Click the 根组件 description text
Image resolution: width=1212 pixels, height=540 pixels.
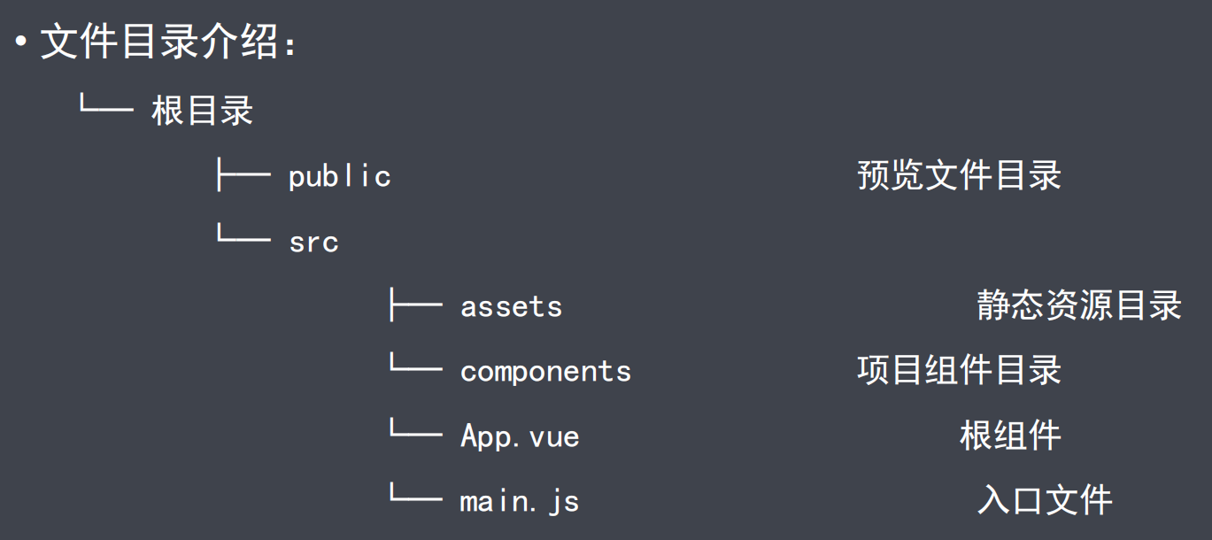[1010, 436]
